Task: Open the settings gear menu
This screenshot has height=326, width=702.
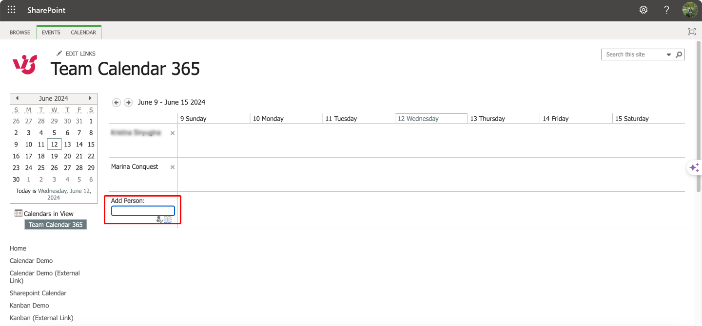Action: [x=643, y=10]
